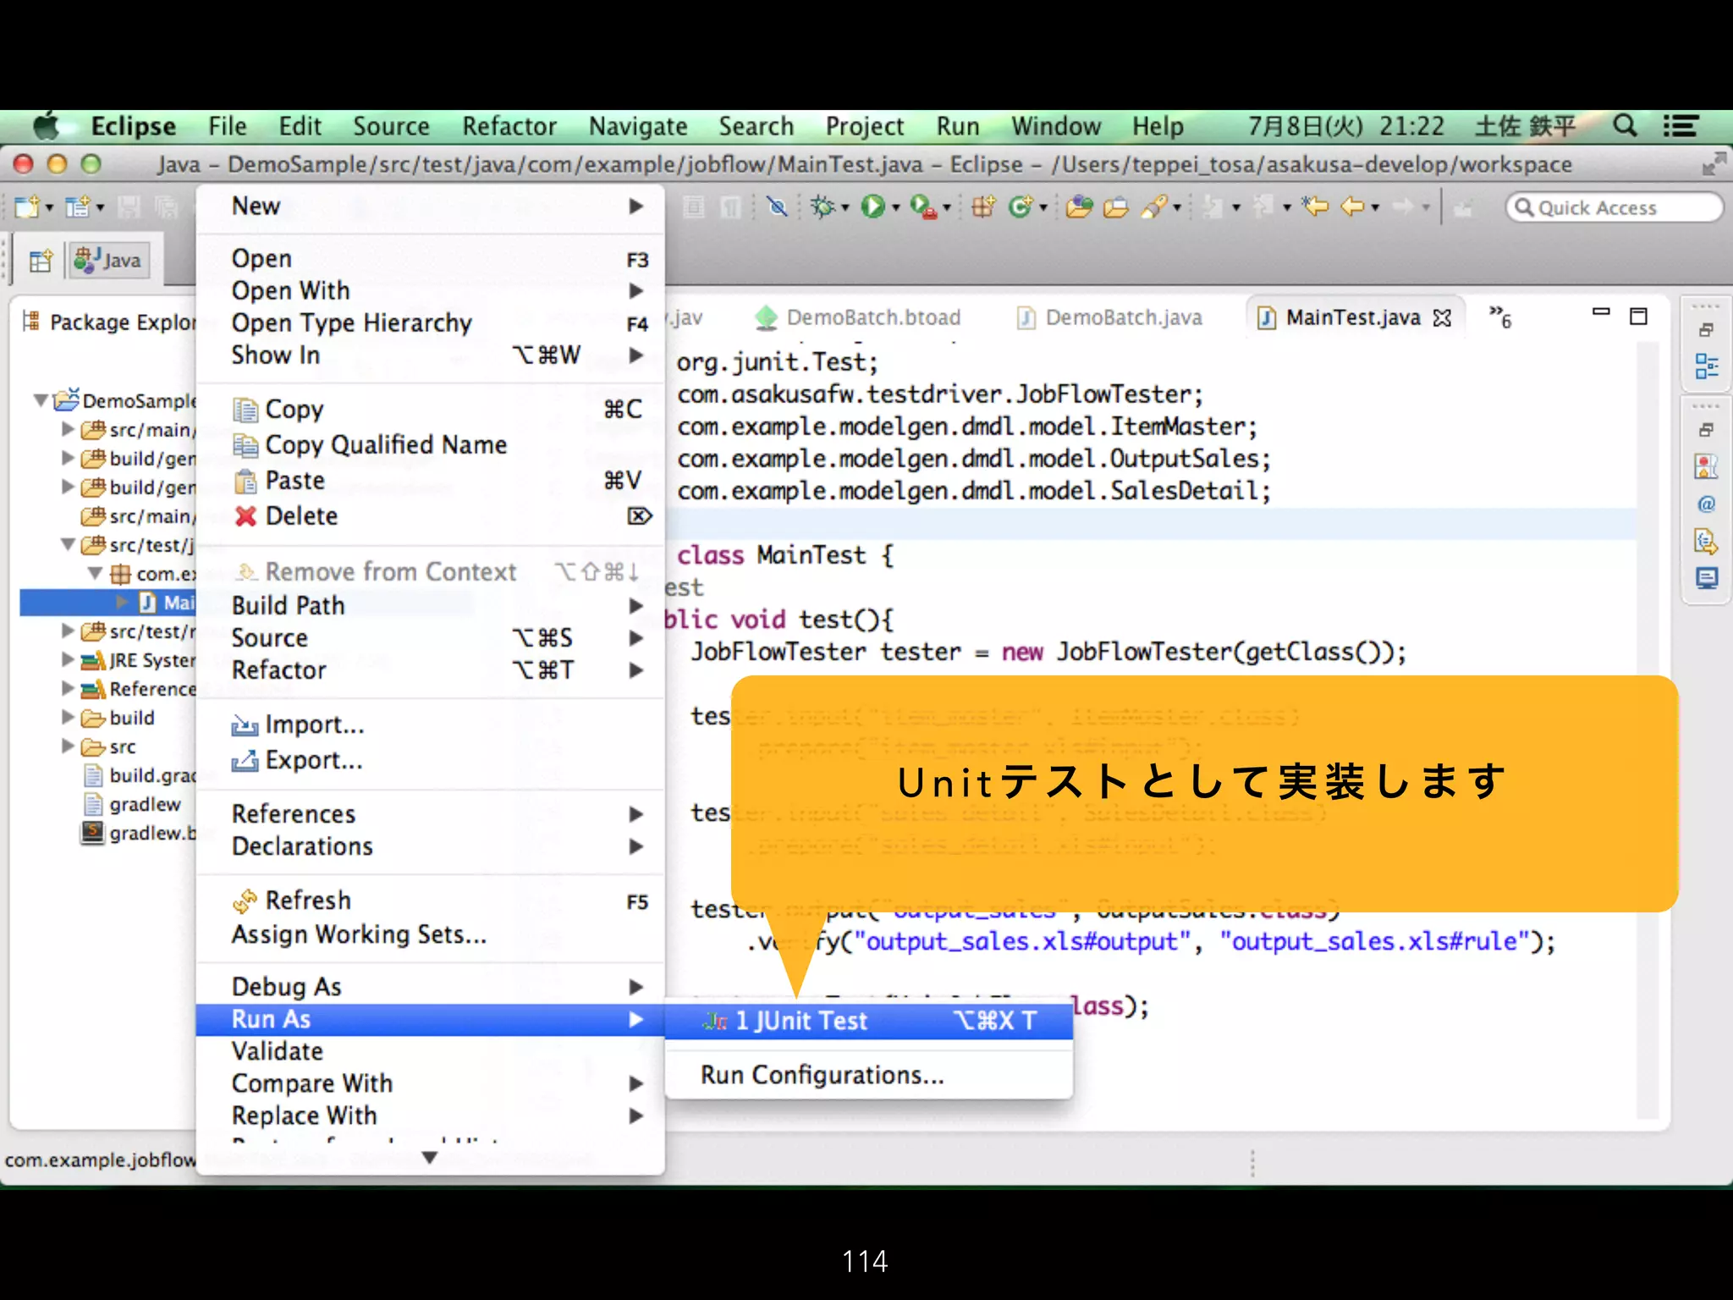Open Run button dropdown arrow

pyautogui.click(x=896, y=208)
